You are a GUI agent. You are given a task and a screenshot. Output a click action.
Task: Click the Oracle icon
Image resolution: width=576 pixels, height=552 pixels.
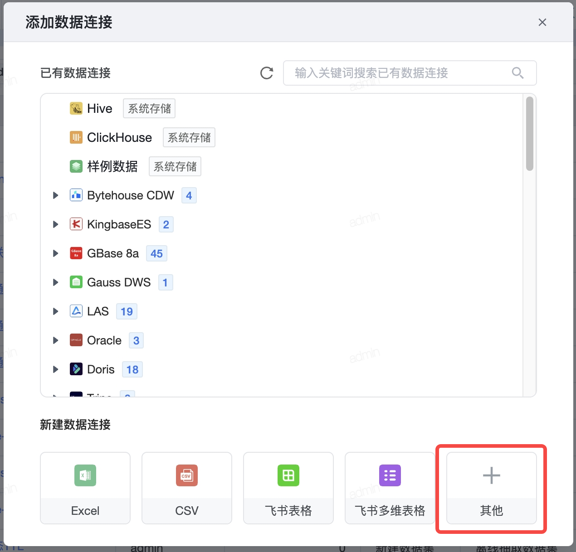click(76, 340)
